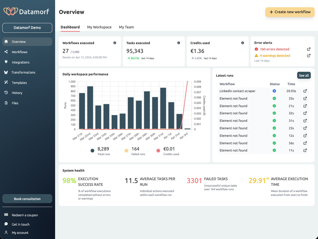Switch to the Dashboard tab
Viewport: 318px width, 239px height.
click(70, 27)
